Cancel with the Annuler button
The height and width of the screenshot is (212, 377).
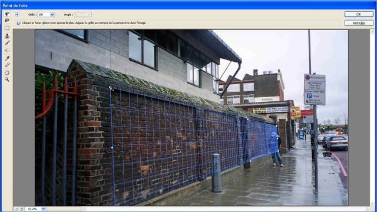(x=359, y=23)
